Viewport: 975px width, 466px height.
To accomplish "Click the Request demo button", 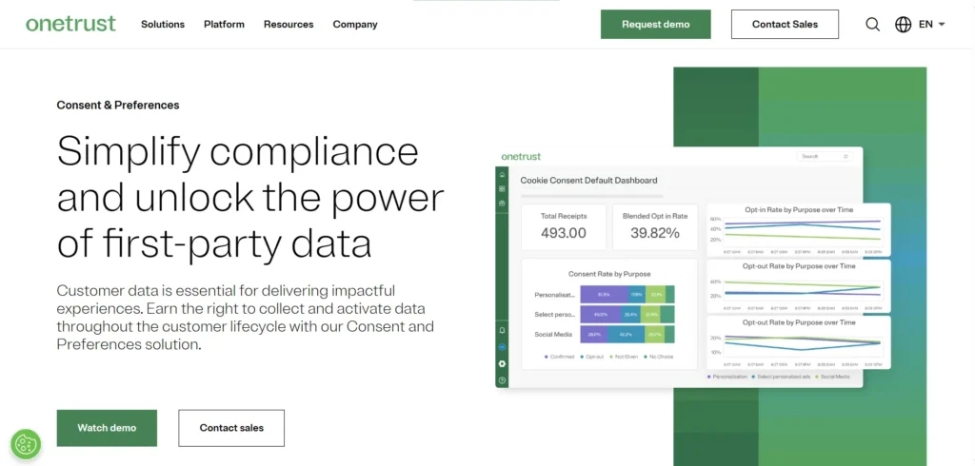I will point(655,24).
